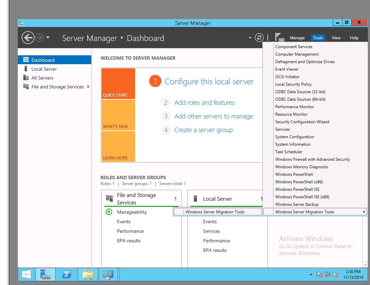Click Server Manager taskbar icon
370x285 pixels.
(x=45, y=274)
